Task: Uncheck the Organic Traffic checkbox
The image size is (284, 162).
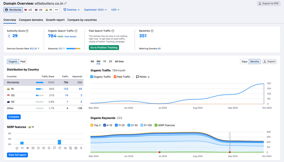Action: [92, 77]
